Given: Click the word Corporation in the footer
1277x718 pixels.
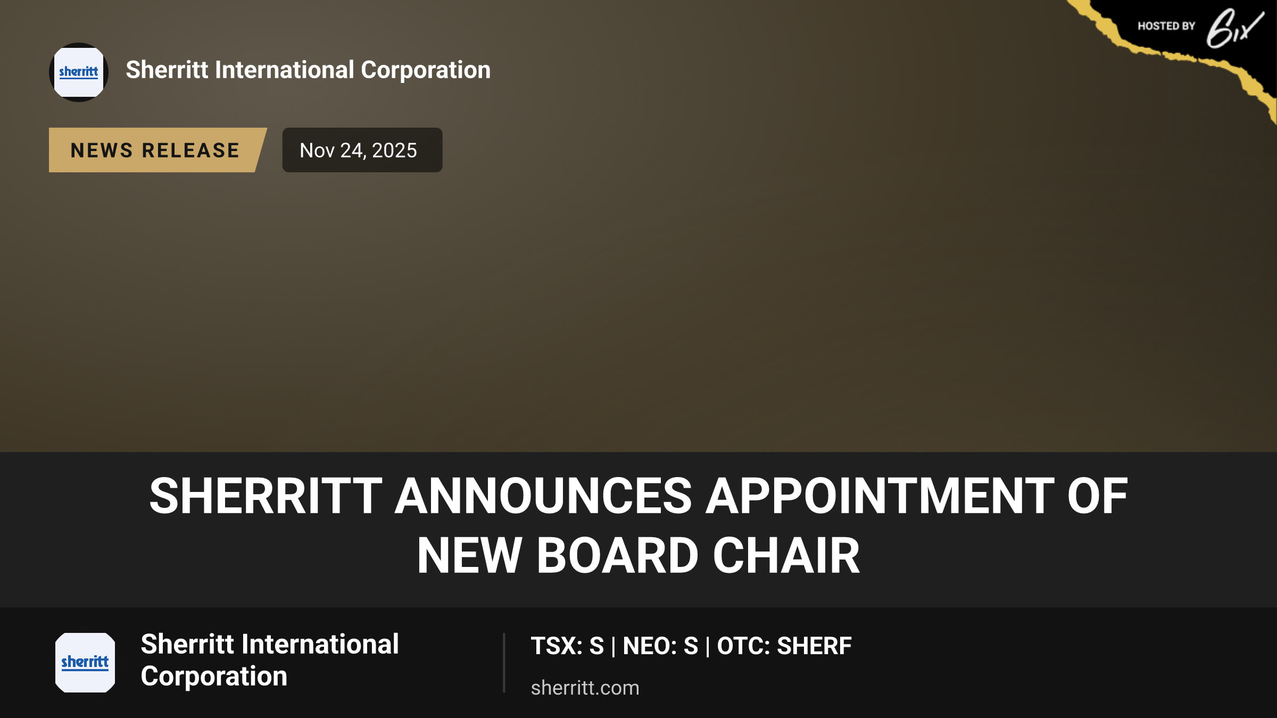Looking at the screenshot, I should [214, 676].
